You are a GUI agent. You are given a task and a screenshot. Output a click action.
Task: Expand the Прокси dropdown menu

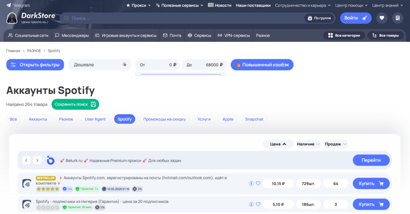(139, 5)
